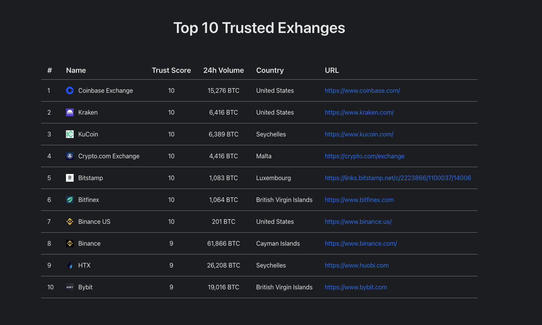Click the Country column header
Screen dimensions: 542x325
coord(270,70)
